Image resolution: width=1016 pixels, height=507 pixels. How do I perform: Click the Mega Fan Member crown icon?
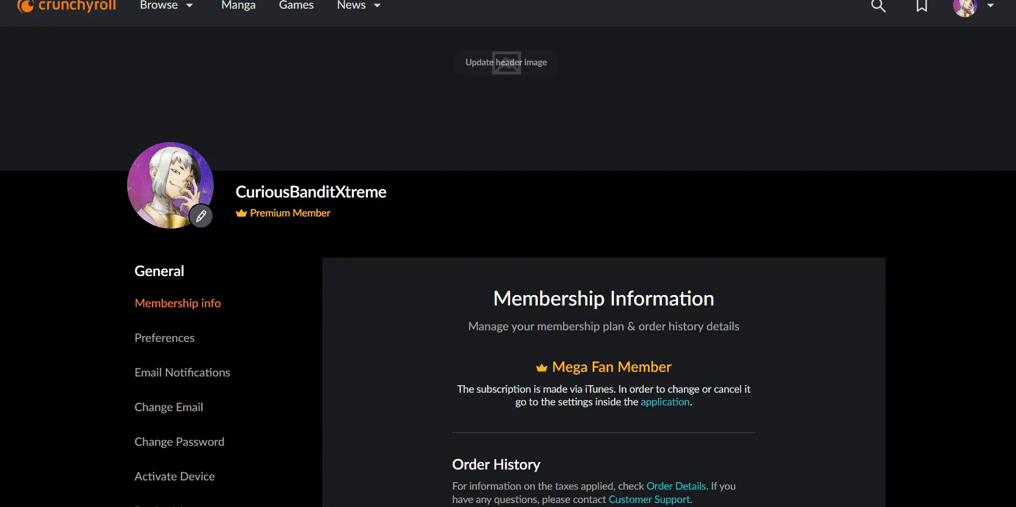click(x=541, y=368)
